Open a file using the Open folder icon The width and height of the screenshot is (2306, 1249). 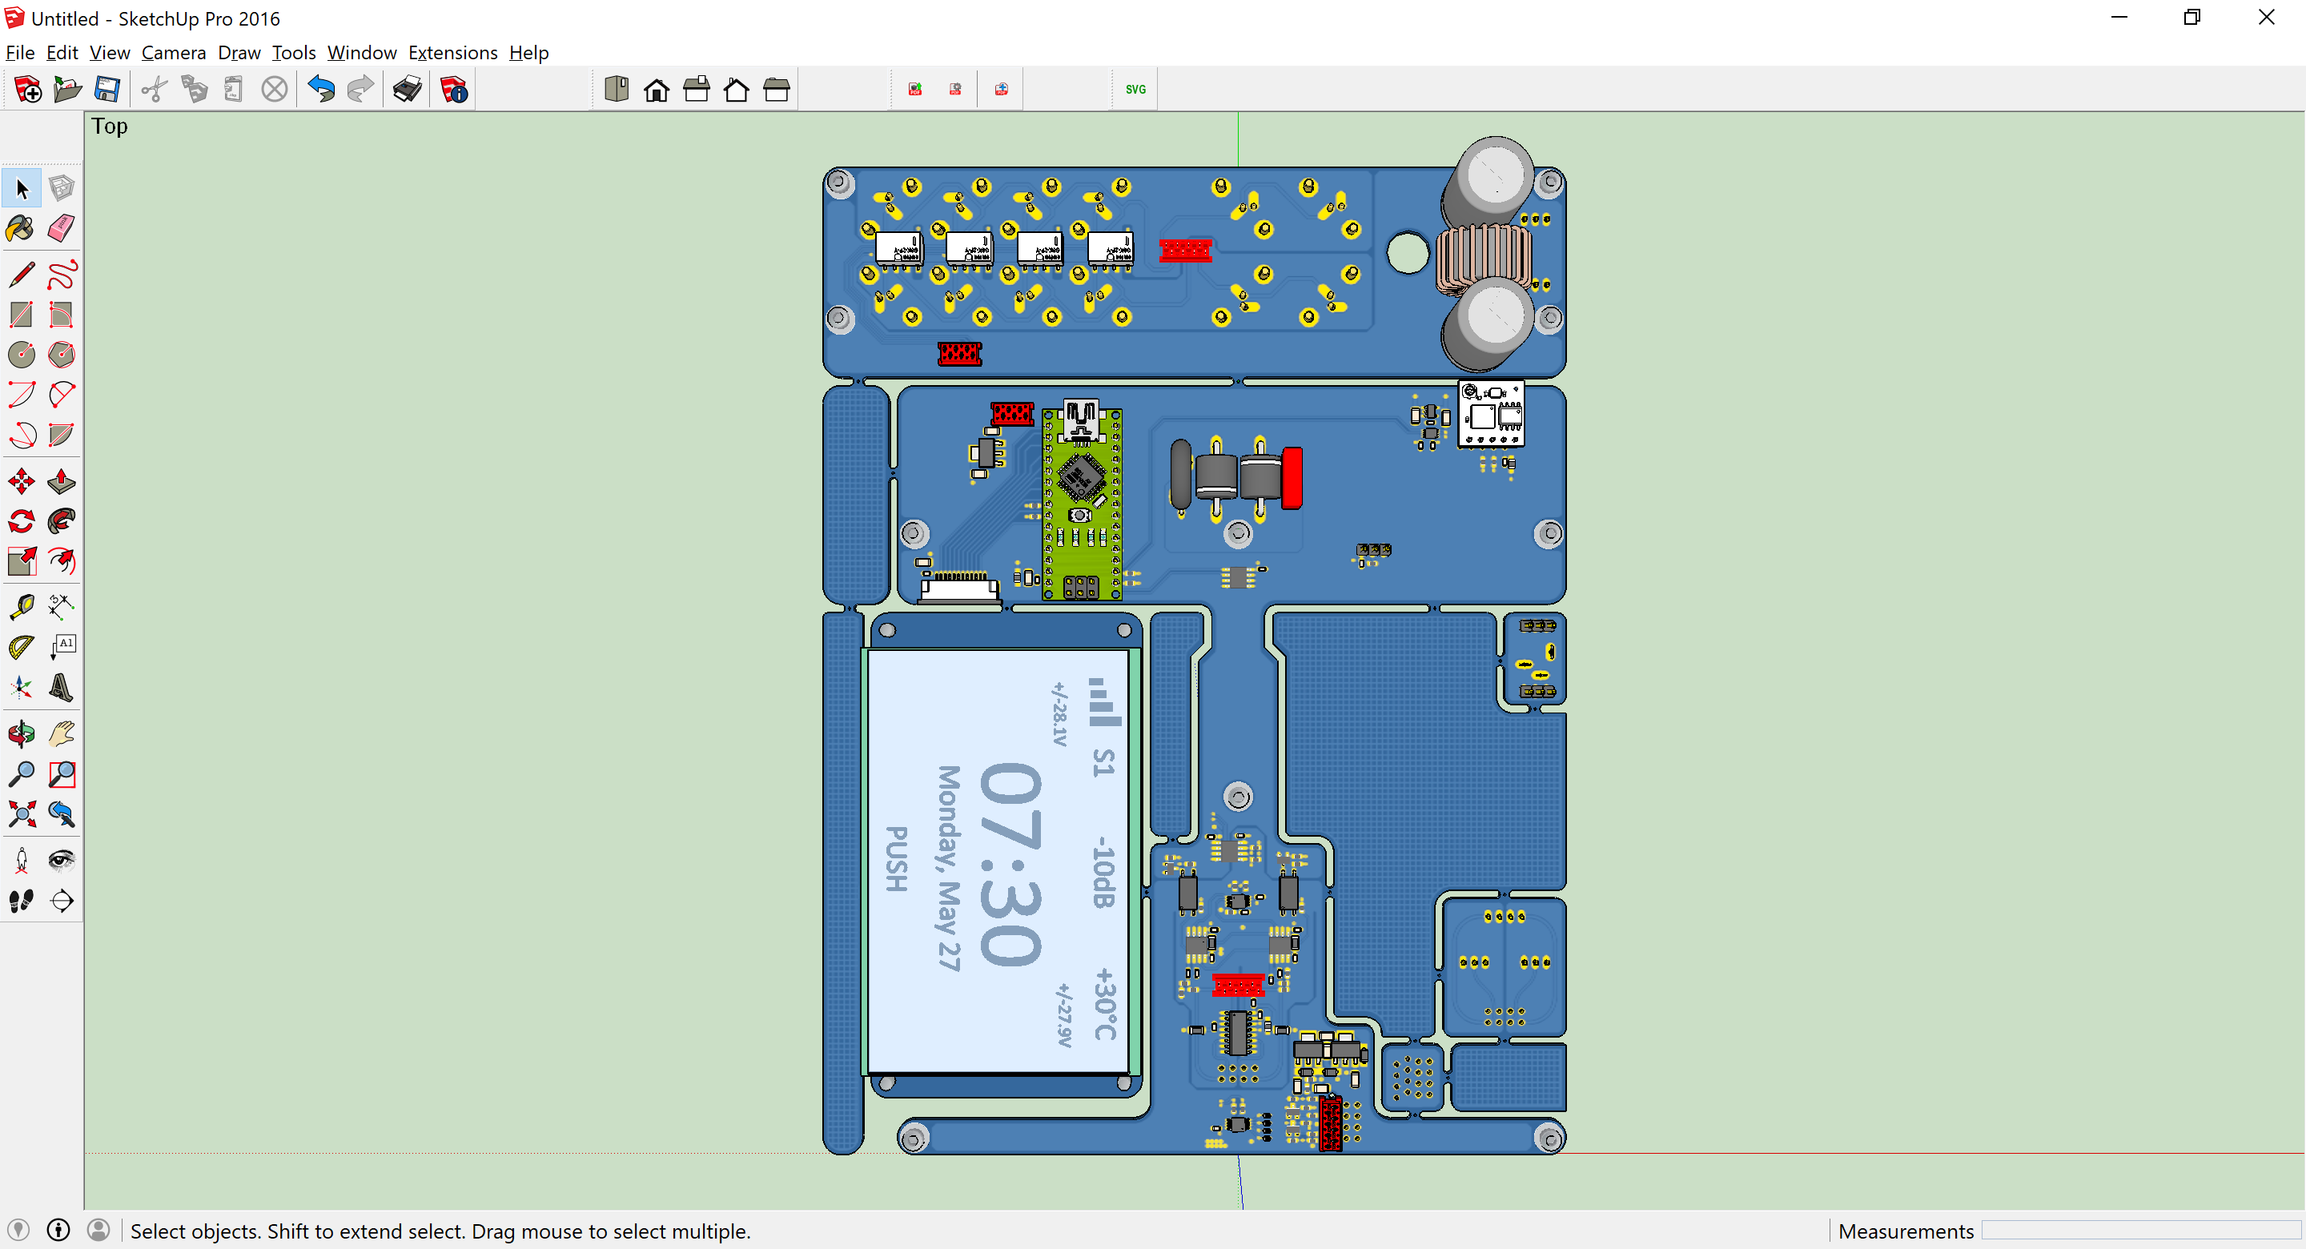[x=67, y=90]
